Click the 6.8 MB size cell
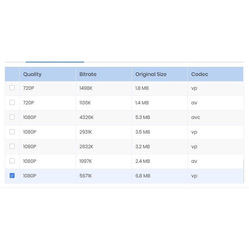Image resolution: width=249 pixels, height=249 pixels. pyautogui.click(x=143, y=176)
